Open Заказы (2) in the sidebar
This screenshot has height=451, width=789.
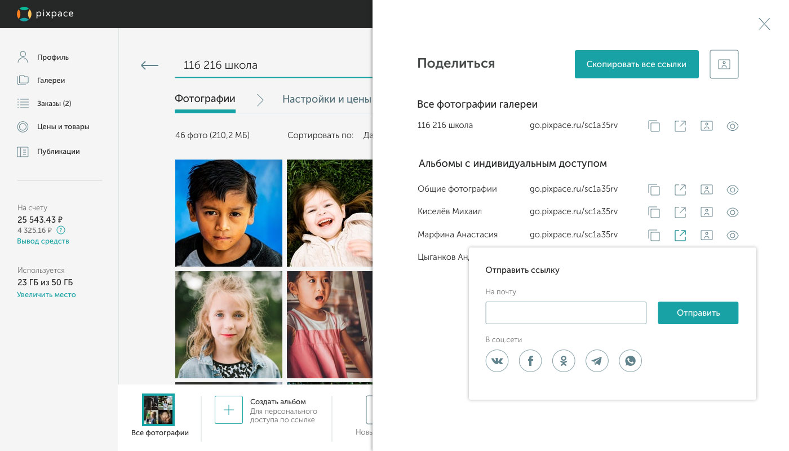[44, 103]
